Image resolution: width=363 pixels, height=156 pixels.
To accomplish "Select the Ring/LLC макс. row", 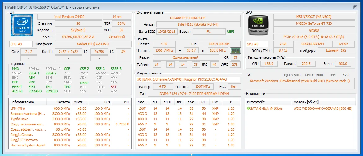I will click(x=70, y=135).
